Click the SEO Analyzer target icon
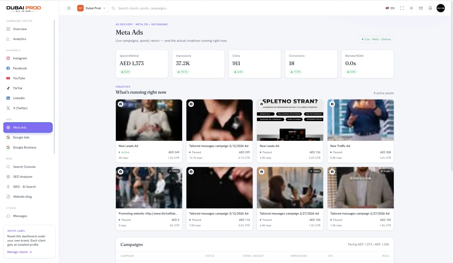This screenshot has width=453, height=263. 8,177
